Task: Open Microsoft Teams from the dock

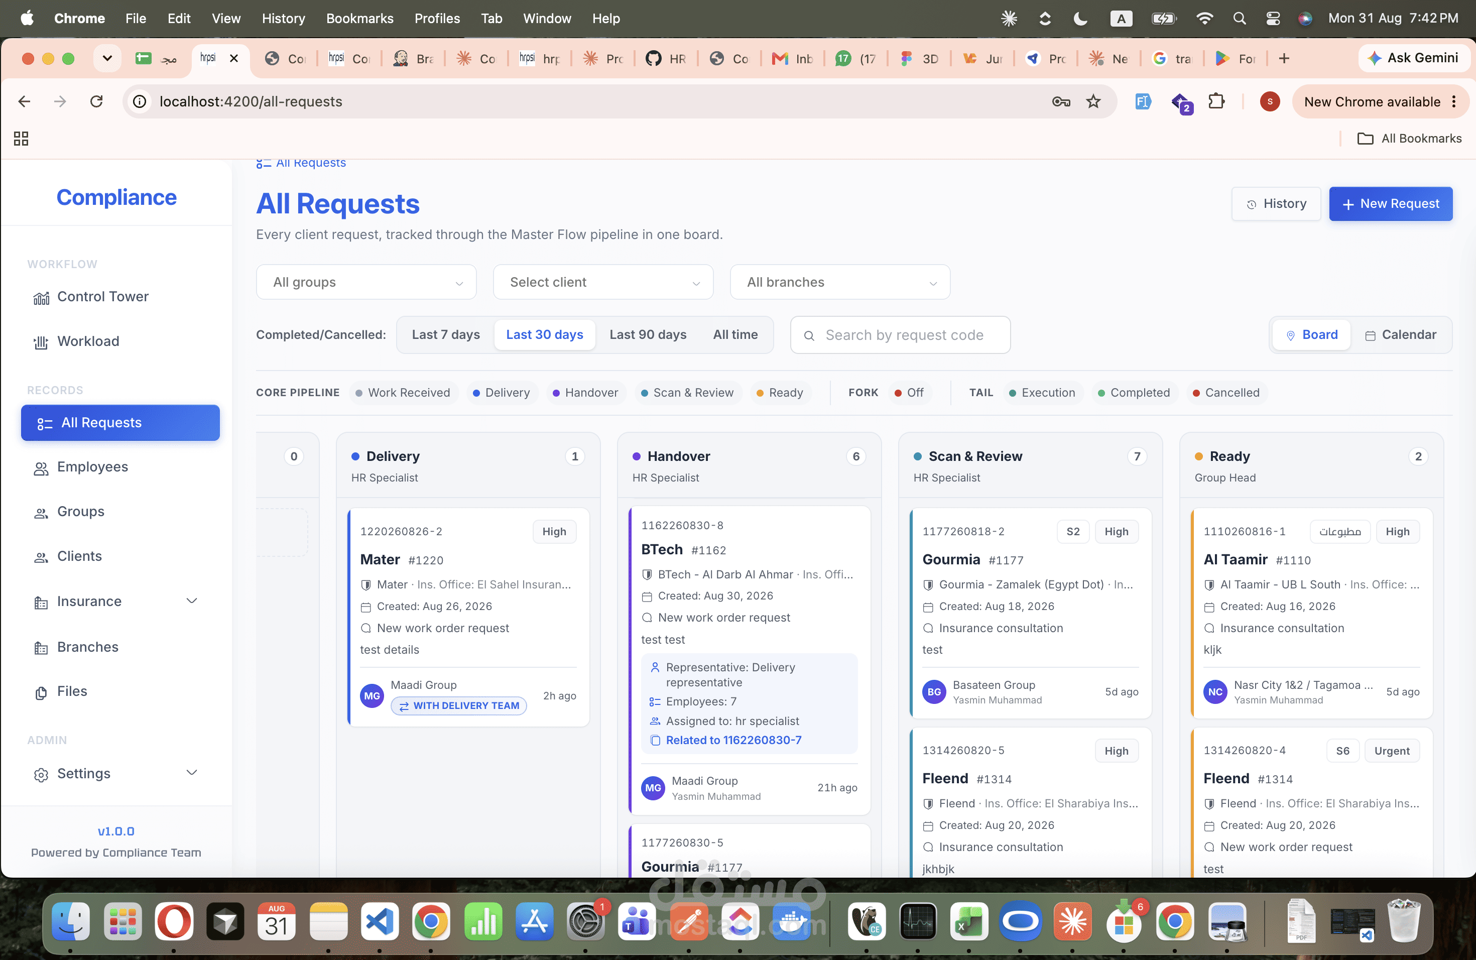Action: click(637, 921)
